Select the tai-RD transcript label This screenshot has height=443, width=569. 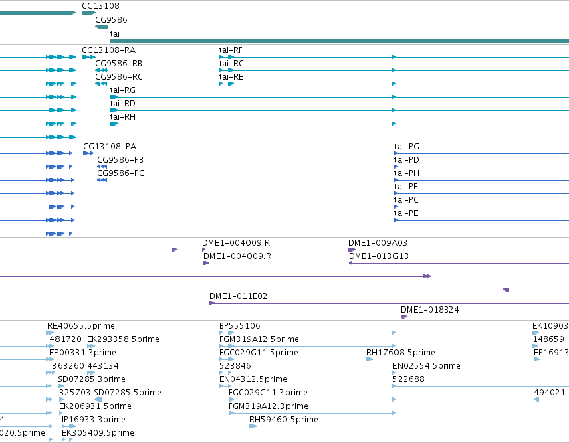coord(122,104)
